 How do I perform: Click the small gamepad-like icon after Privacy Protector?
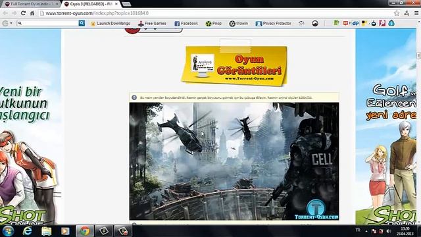pos(301,24)
